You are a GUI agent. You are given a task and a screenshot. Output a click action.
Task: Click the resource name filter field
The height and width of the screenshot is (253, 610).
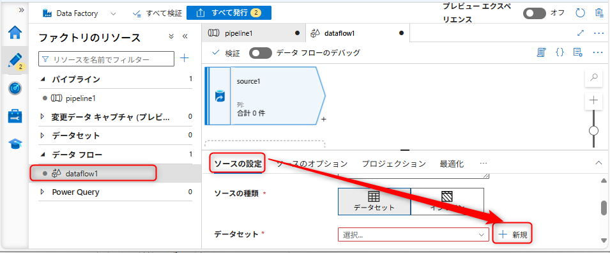point(106,59)
